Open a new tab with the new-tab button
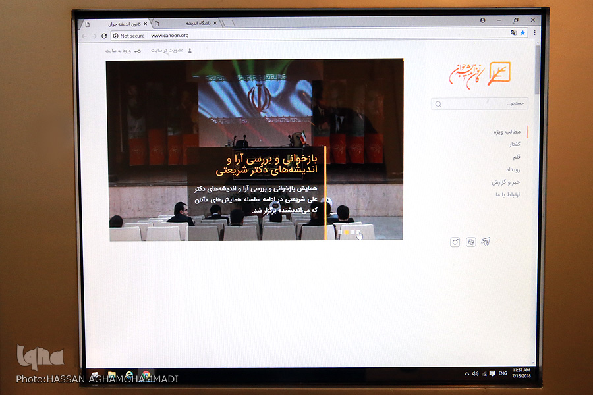 229,24
